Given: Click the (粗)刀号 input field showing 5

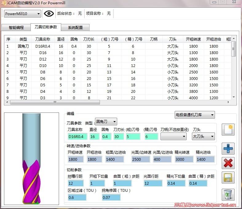Looking at the screenshot, I should (x=133, y=137).
